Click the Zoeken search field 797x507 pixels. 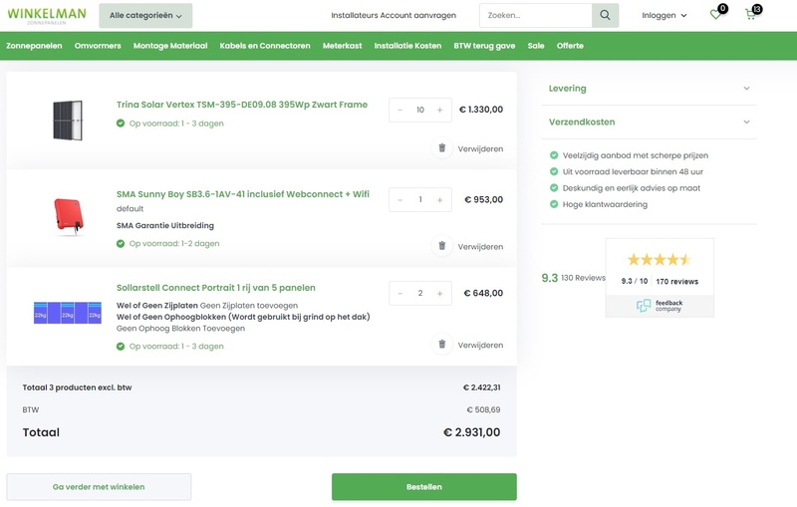[535, 16]
